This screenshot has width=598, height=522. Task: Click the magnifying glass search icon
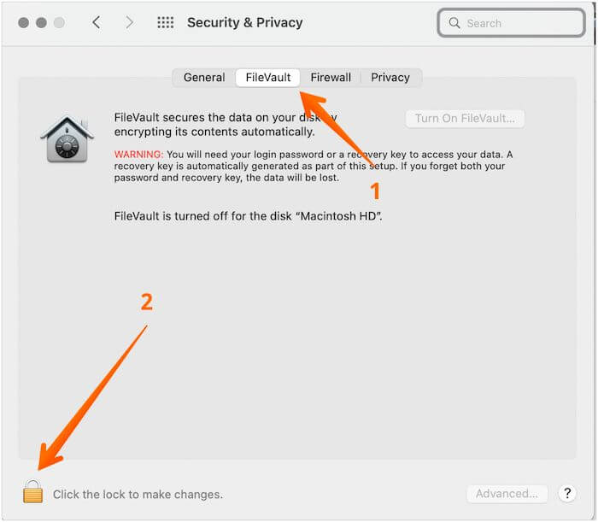pyautogui.click(x=454, y=23)
